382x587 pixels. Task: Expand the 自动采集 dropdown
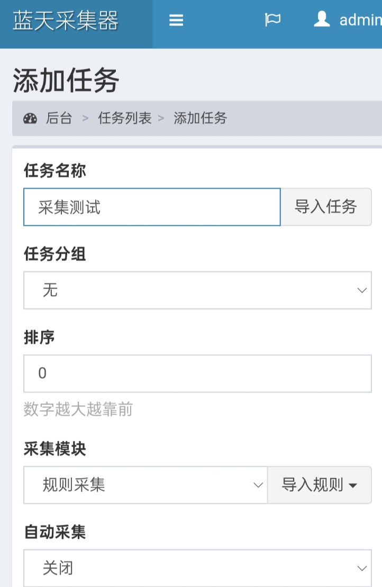point(197,568)
